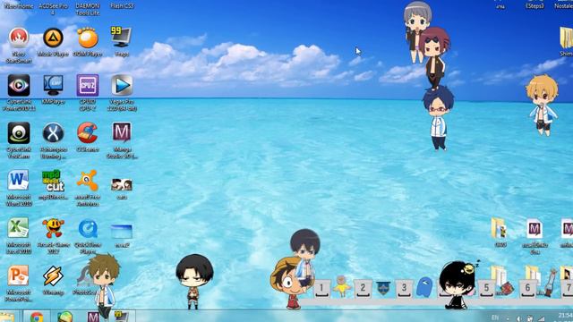
Task: Click the sleeping black-haired shimeji
Action: click(x=458, y=284)
